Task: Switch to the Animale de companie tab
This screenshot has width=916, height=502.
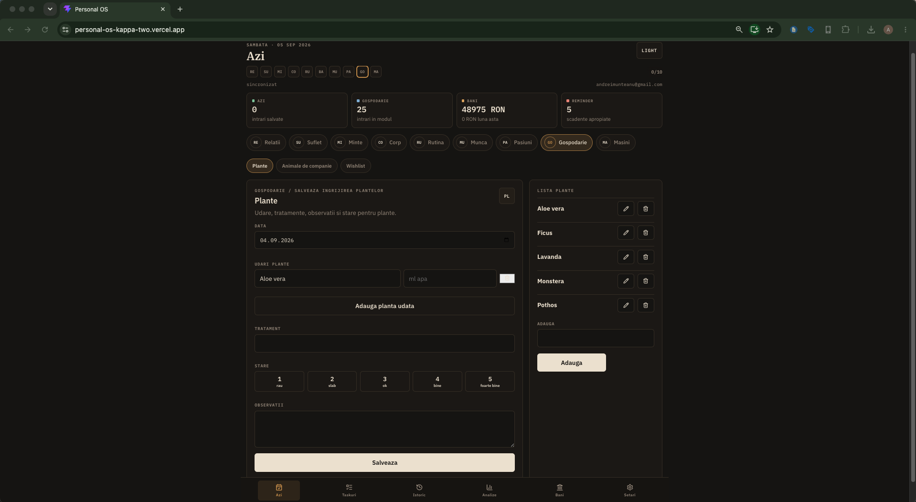Action: 307,166
